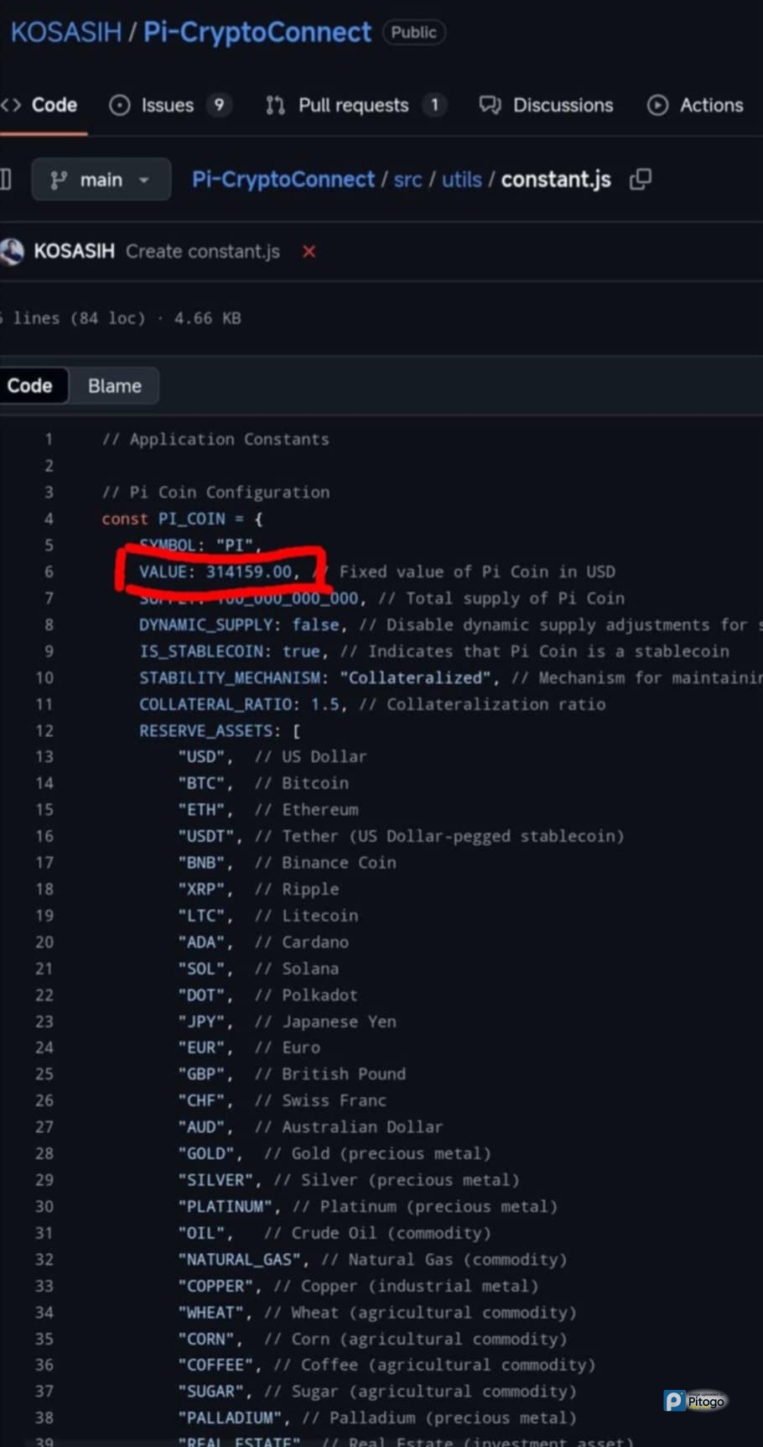Image resolution: width=763 pixels, height=1447 pixels.
Task: Click the Pi-CryptoConnect root breadcrumb link
Action: pyautogui.click(x=283, y=180)
